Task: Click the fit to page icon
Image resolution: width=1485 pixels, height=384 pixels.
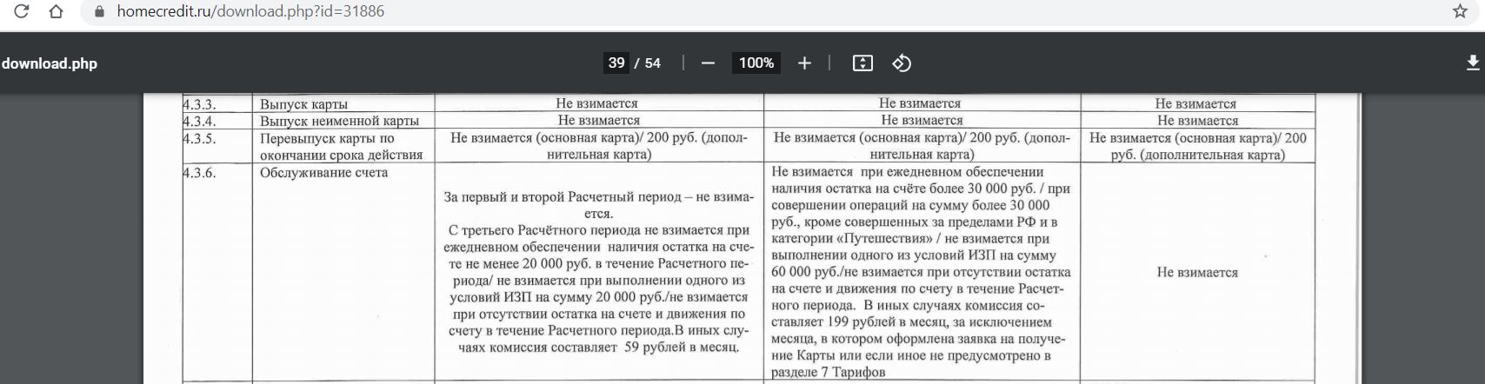Action: pyautogui.click(x=862, y=63)
